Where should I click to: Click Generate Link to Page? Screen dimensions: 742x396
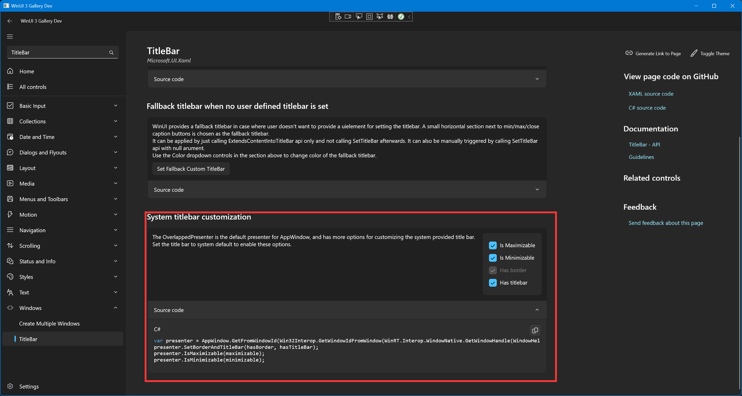(x=653, y=53)
